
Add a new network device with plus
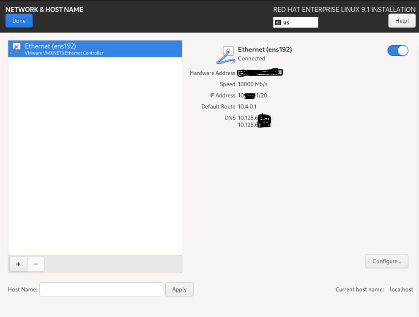[18, 264]
